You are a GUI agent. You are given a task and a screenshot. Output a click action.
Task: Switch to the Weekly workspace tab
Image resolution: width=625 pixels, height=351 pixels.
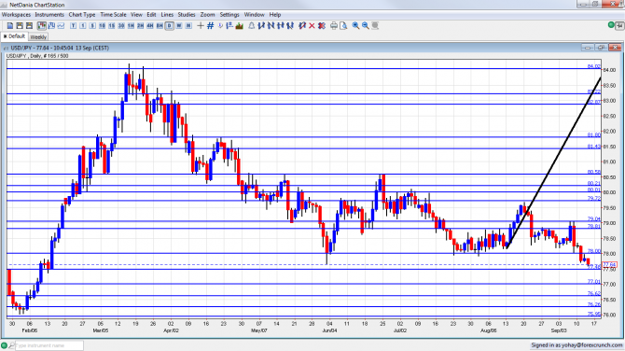[x=38, y=37]
